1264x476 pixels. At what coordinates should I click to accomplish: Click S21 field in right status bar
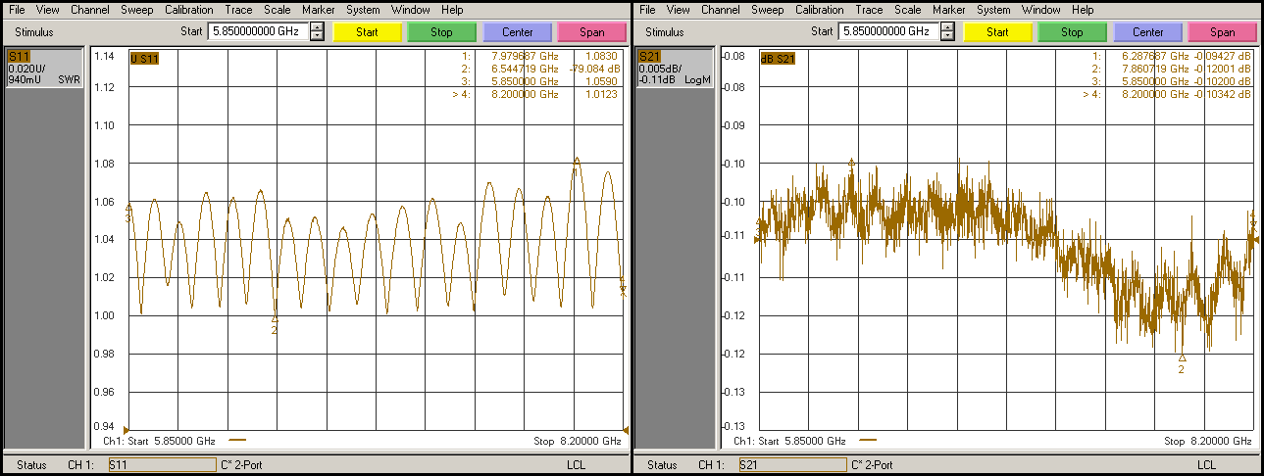pos(791,465)
